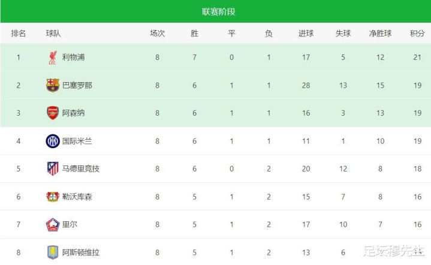
Task: Open the 勒沃库森 team name link
Action: click(77, 197)
